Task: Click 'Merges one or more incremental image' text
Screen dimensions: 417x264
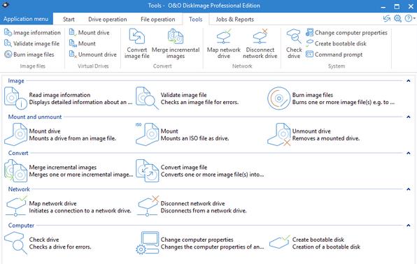Action: [x=81, y=175]
